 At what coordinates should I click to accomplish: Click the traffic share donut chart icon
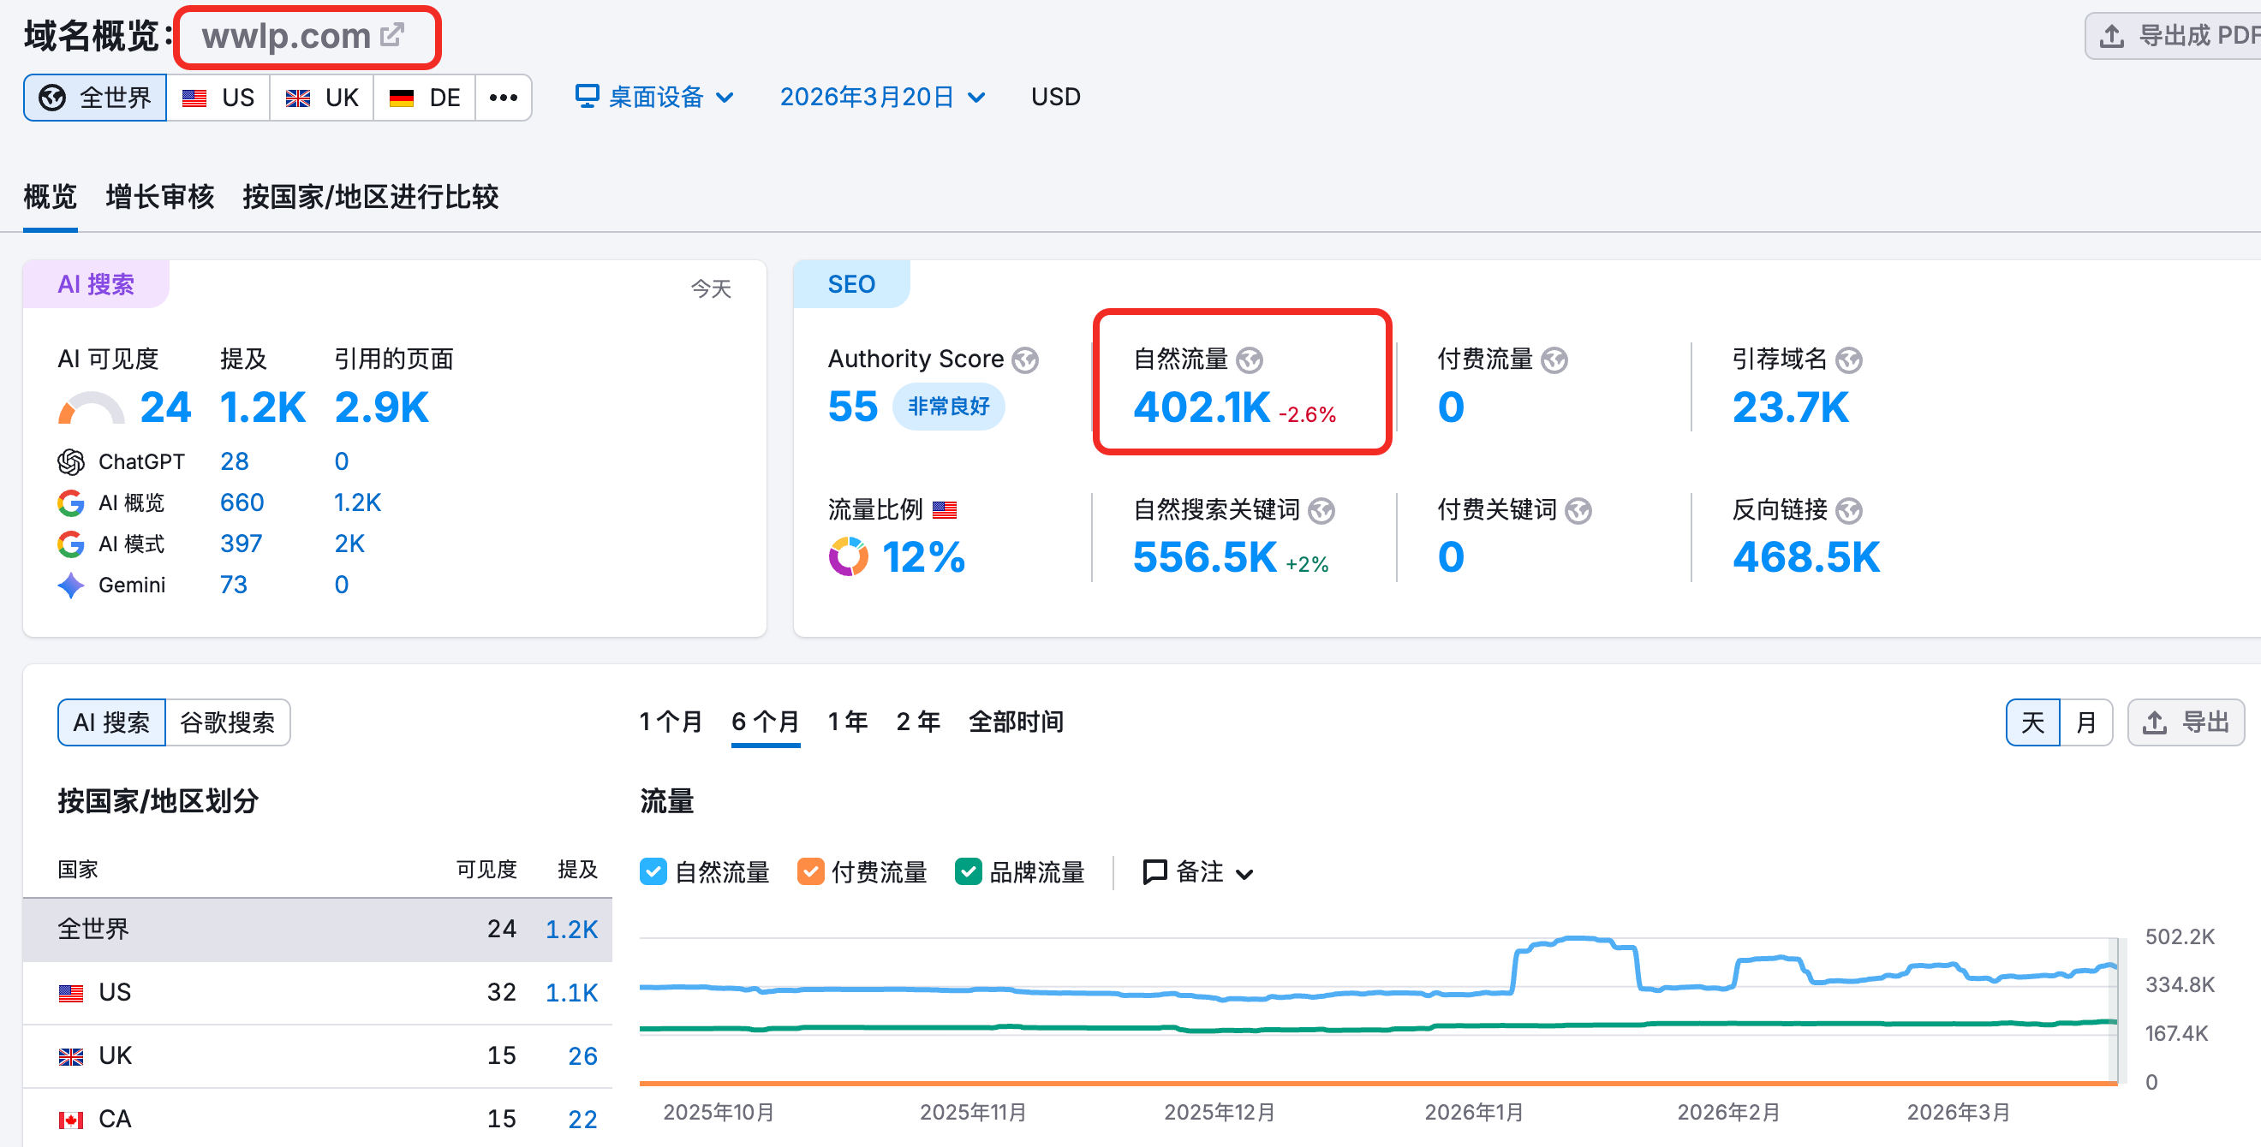click(848, 557)
